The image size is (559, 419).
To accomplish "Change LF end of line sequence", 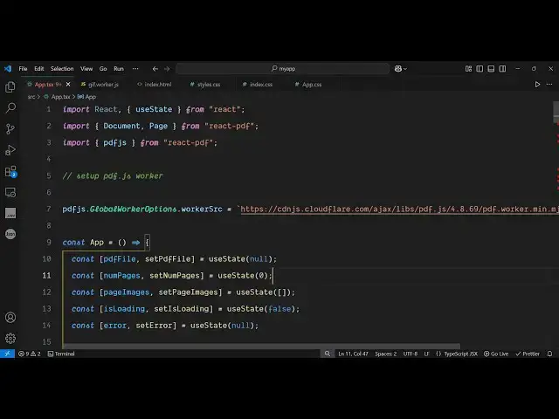I will pos(426,354).
